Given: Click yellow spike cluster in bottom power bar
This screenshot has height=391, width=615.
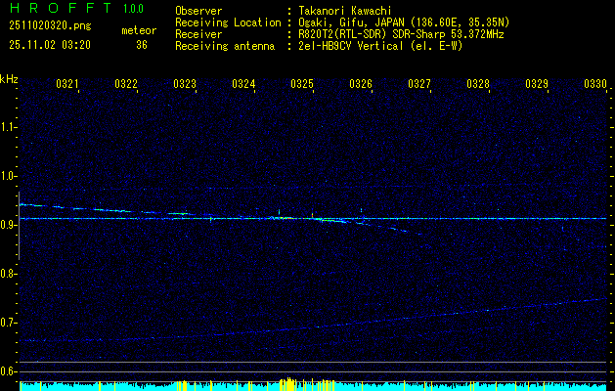Looking at the screenshot, I should pyautogui.click(x=287, y=384).
